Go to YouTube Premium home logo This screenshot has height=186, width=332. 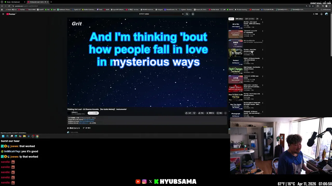point(11,14)
